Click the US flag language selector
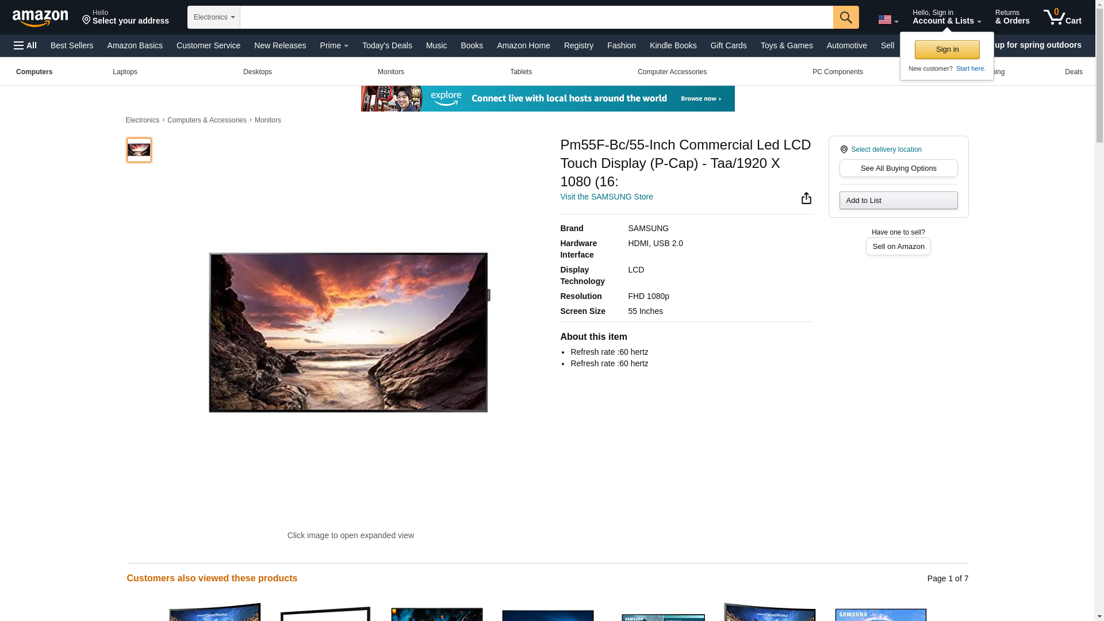 coord(888,20)
